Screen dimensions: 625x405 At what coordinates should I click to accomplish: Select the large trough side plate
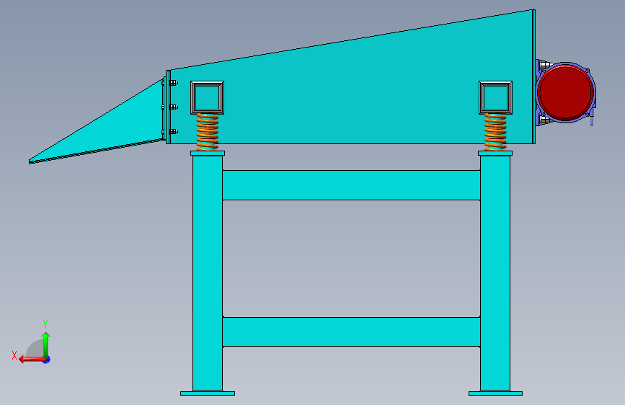351,92
